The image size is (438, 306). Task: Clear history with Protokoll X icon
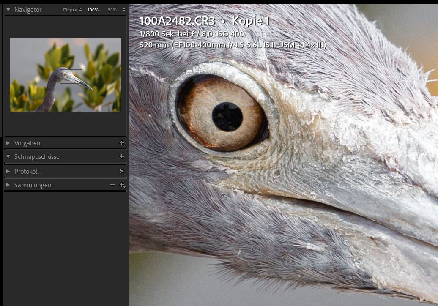click(122, 171)
